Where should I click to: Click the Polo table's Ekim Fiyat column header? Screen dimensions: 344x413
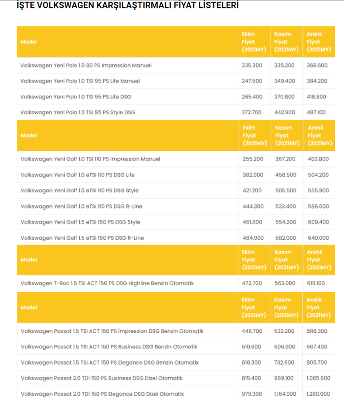click(x=254, y=42)
